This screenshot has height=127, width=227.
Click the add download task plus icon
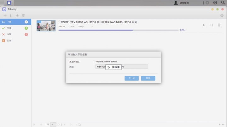[5, 16]
